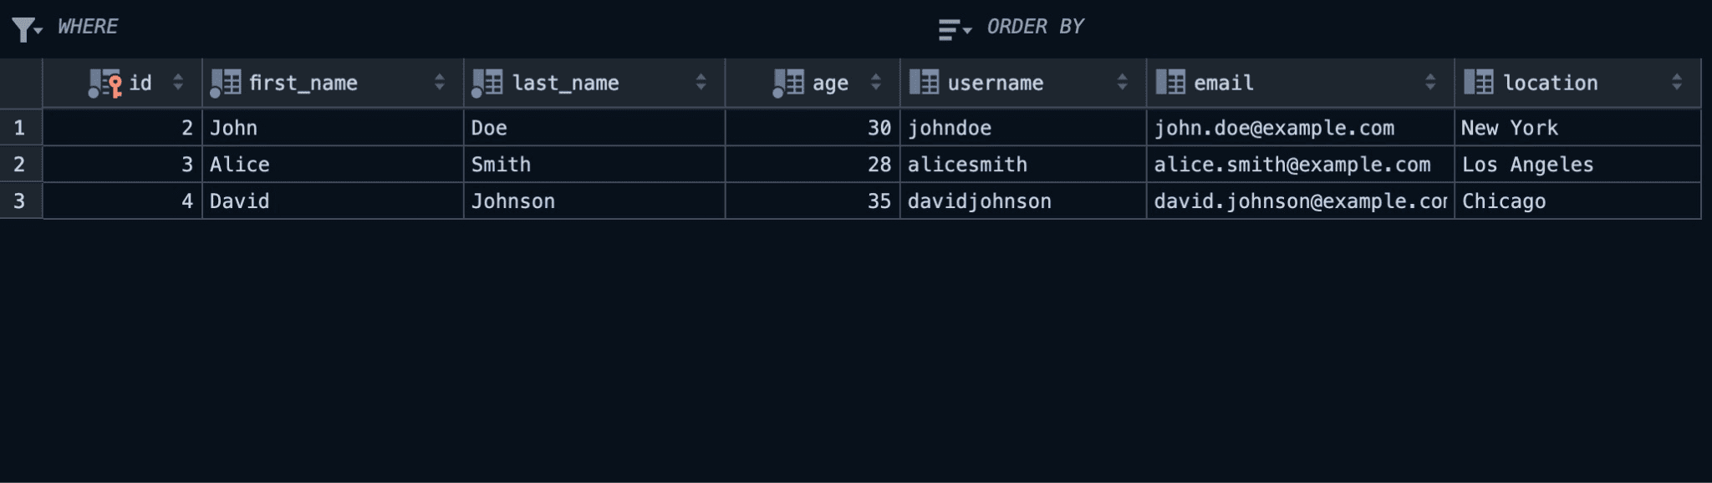1712x483 pixels.
Task: Toggle sort arrows on email column
Action: pos(1430,82)
